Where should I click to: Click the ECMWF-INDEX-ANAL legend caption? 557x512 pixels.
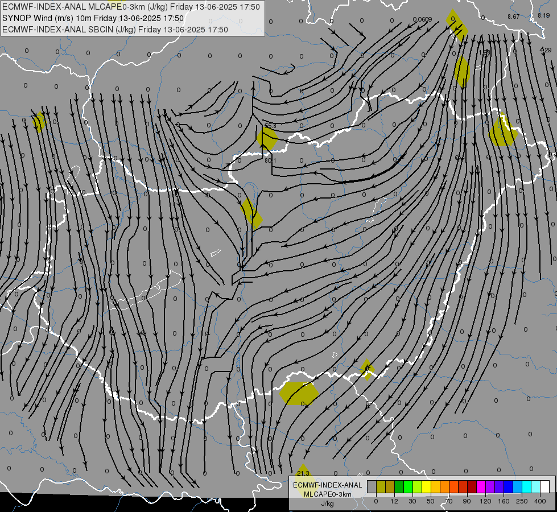pyautogui.click(x=328, y=485)
